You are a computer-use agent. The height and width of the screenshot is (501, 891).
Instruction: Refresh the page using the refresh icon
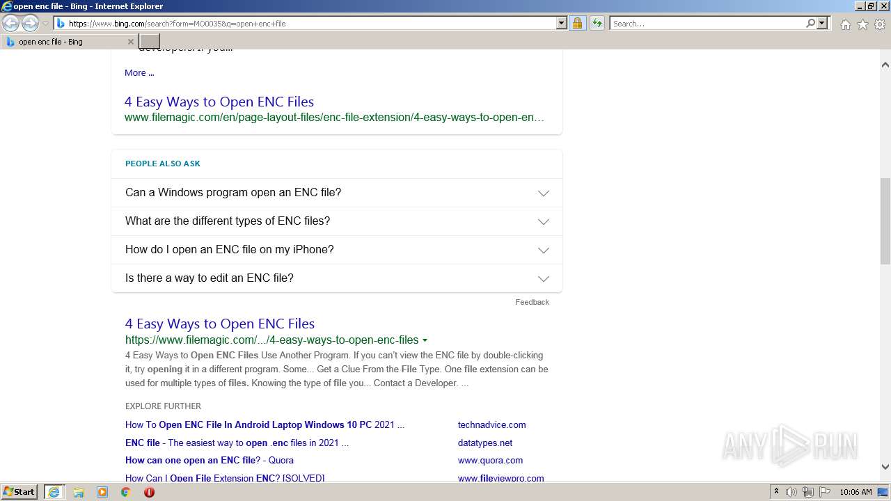(x=597, y=24)
